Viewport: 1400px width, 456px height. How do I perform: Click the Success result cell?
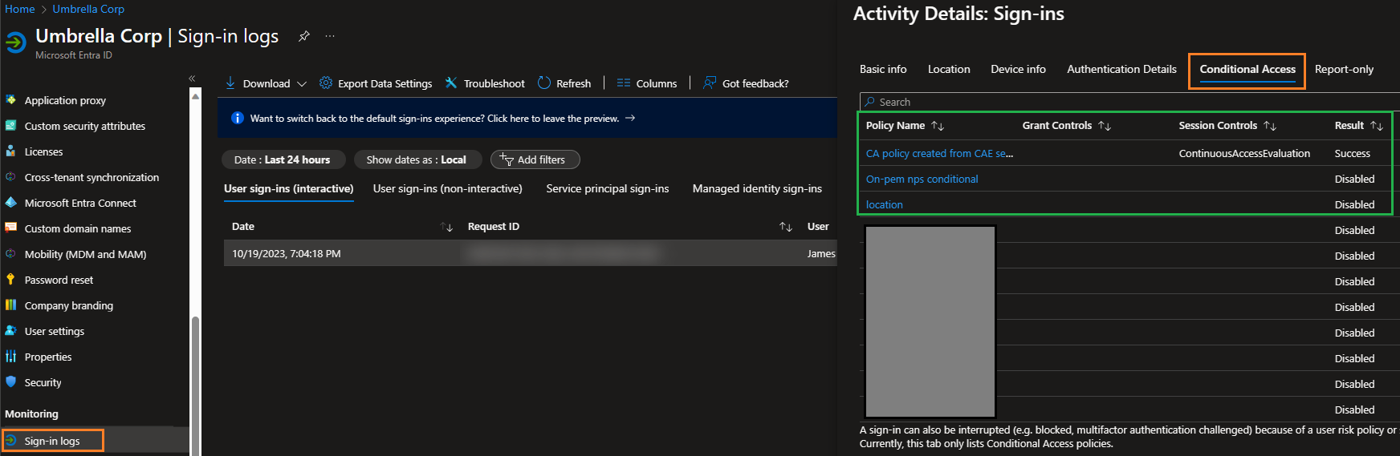coord(1353,153)
